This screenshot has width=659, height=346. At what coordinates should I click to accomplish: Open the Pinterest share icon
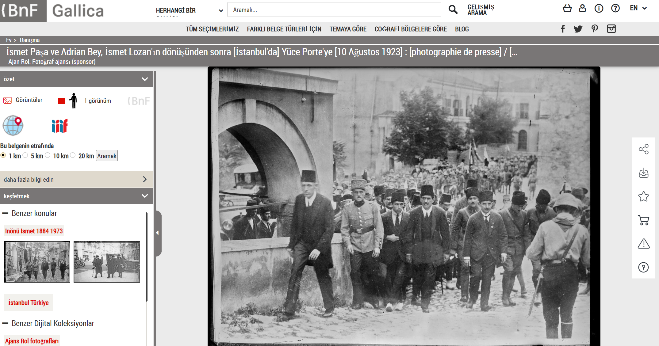point(595,29)
